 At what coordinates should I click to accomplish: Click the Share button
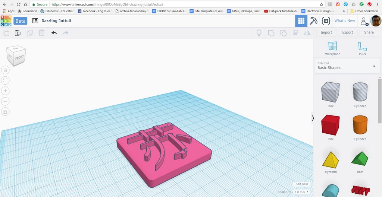[369, 32]
